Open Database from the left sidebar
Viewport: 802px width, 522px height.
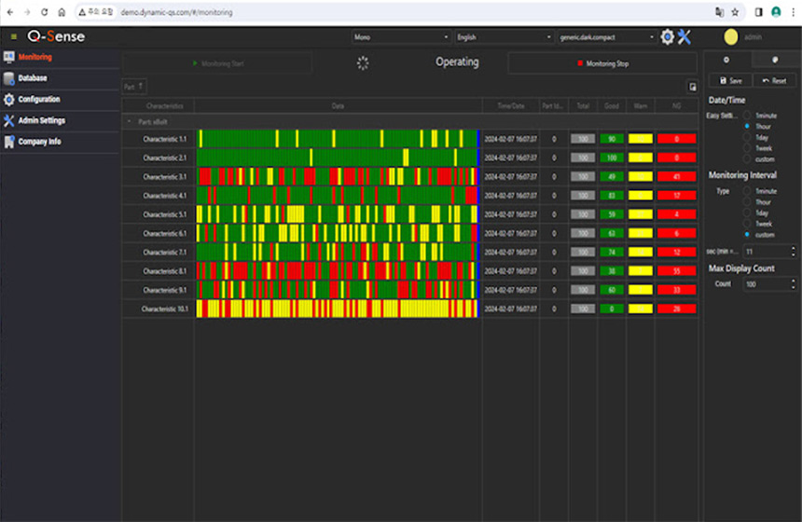[32, 78]
